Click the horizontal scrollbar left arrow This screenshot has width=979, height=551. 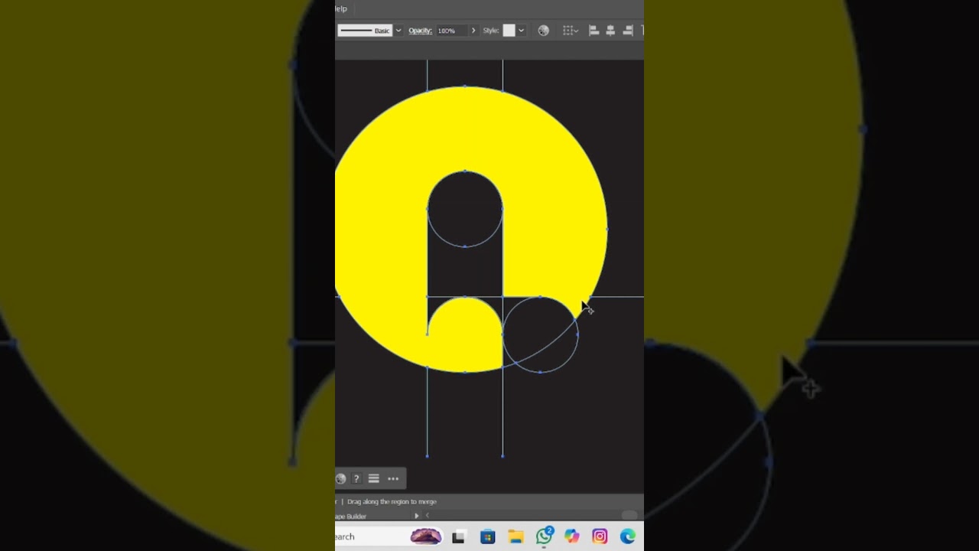(x=428, y=516)
